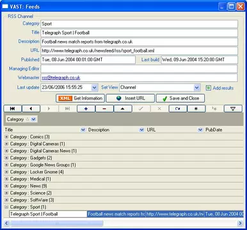Select the http://www.telegraph.co.uk URL grid cell
The image size is (247, 230).
pos(175,214)
